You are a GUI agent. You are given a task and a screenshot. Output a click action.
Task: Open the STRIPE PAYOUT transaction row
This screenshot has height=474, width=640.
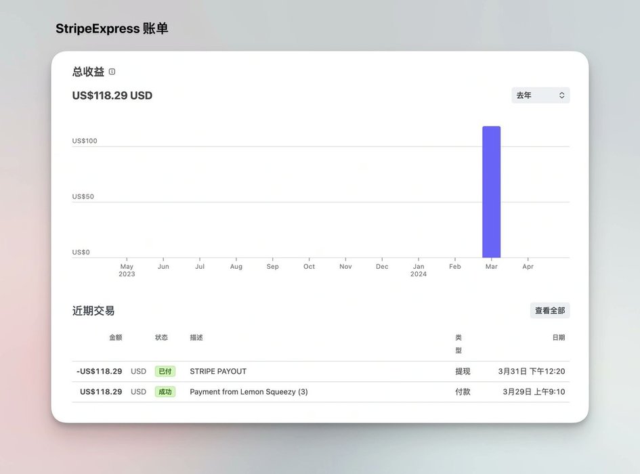pyautogui.click(x=218, y=371)
